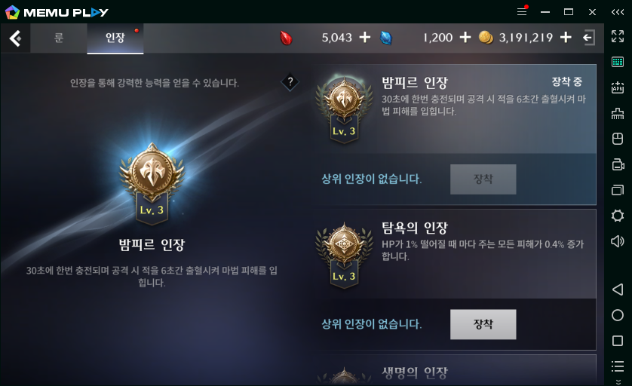Open the MEmu hamburger menu

(x=522, y=11)
